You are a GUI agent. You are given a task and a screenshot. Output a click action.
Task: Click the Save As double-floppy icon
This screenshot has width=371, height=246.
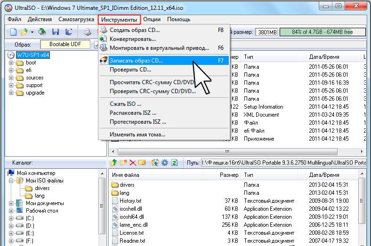69,32
